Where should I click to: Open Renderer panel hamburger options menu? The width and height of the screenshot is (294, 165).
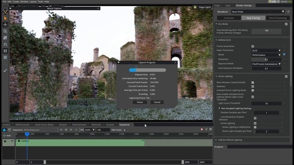point(288,11)
